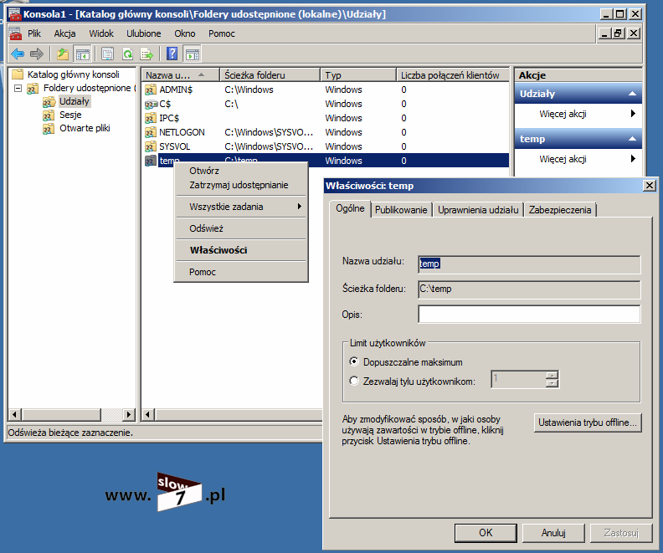Viewport: 663px width, 553px height.
Task: Click the Export List toolbar icon
Action: (147, 54)
